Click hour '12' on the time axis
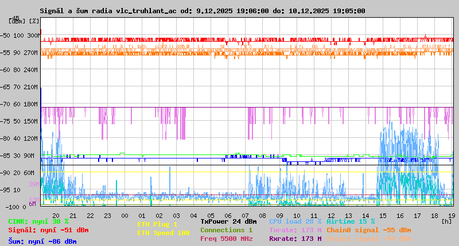The width and height of the screenshot is (459, 246). click(x=331, y=216)
